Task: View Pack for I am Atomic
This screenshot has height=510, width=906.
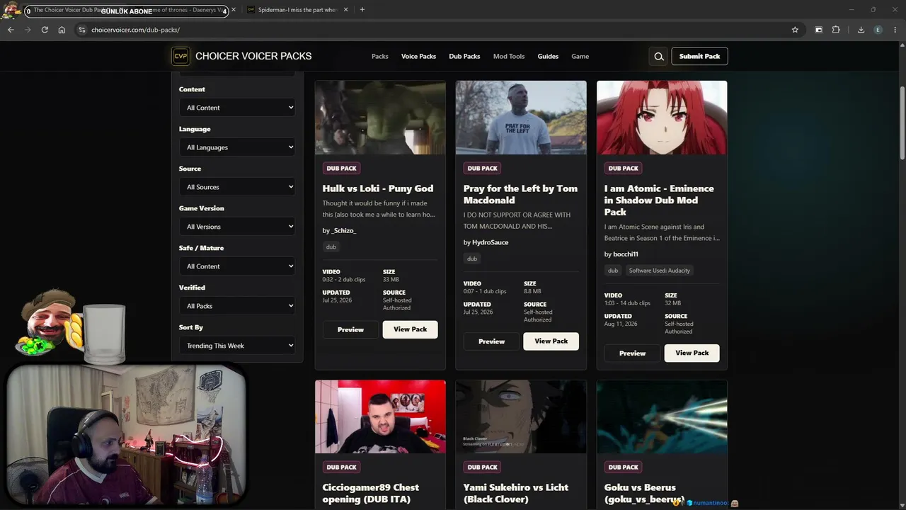Action: click(x=692, y=353)
